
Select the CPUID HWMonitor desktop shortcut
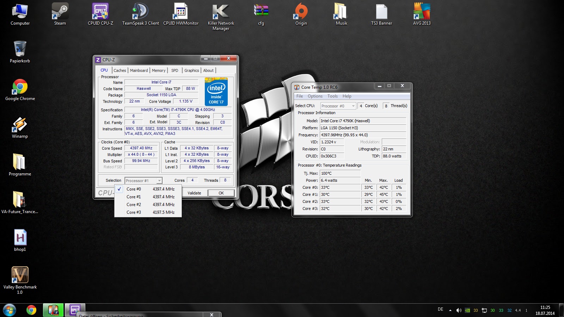pyautogui.click(x=181, y=14)
